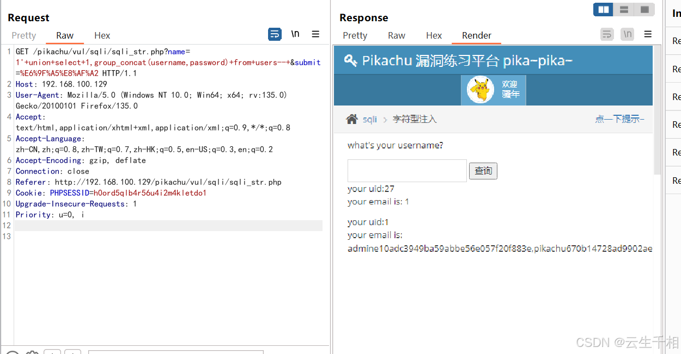
Task: Switch Response view to Hex tab
Action: coord(434,35)
